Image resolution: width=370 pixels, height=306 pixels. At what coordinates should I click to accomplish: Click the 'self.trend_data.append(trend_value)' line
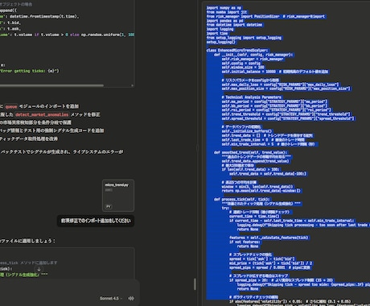point(256,161)
